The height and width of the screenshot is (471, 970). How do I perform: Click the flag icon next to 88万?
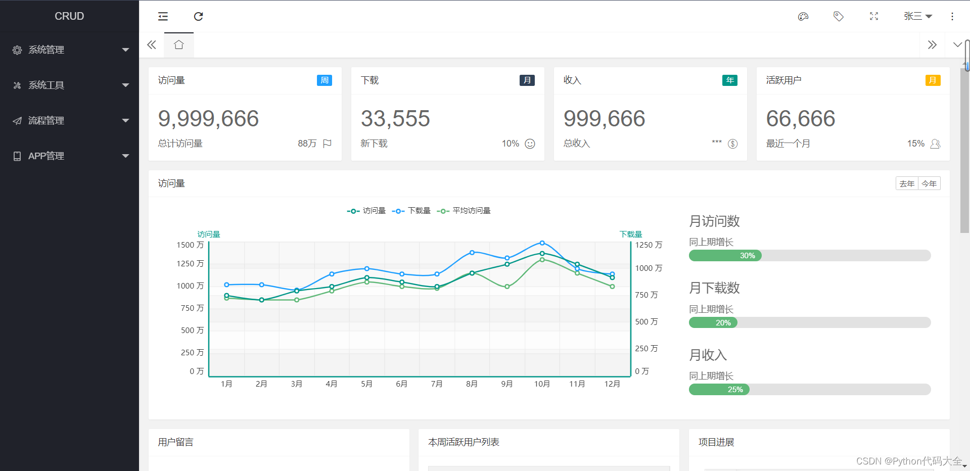click(x=327, y=144)
